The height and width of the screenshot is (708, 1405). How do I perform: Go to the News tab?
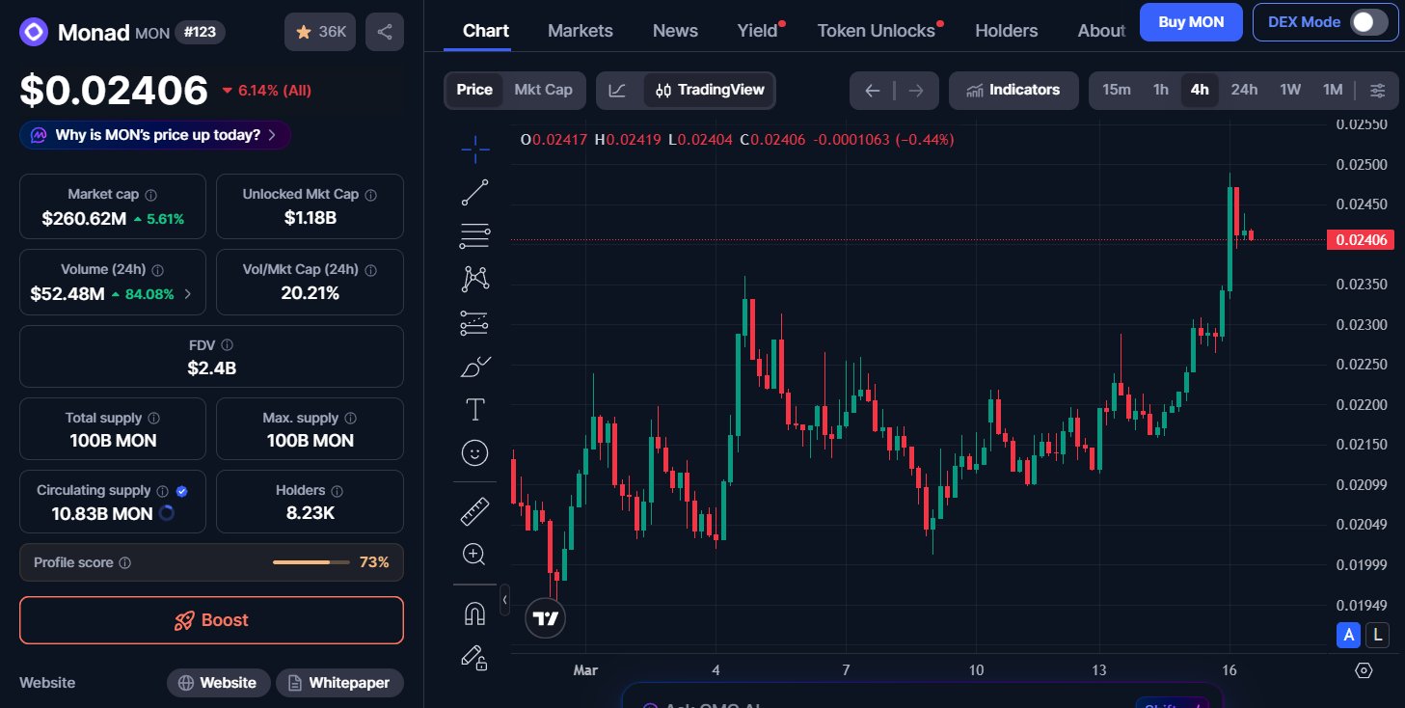tap(675, 31)
